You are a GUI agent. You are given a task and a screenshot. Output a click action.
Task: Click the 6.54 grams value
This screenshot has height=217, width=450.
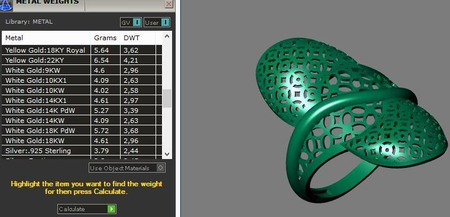101,60
